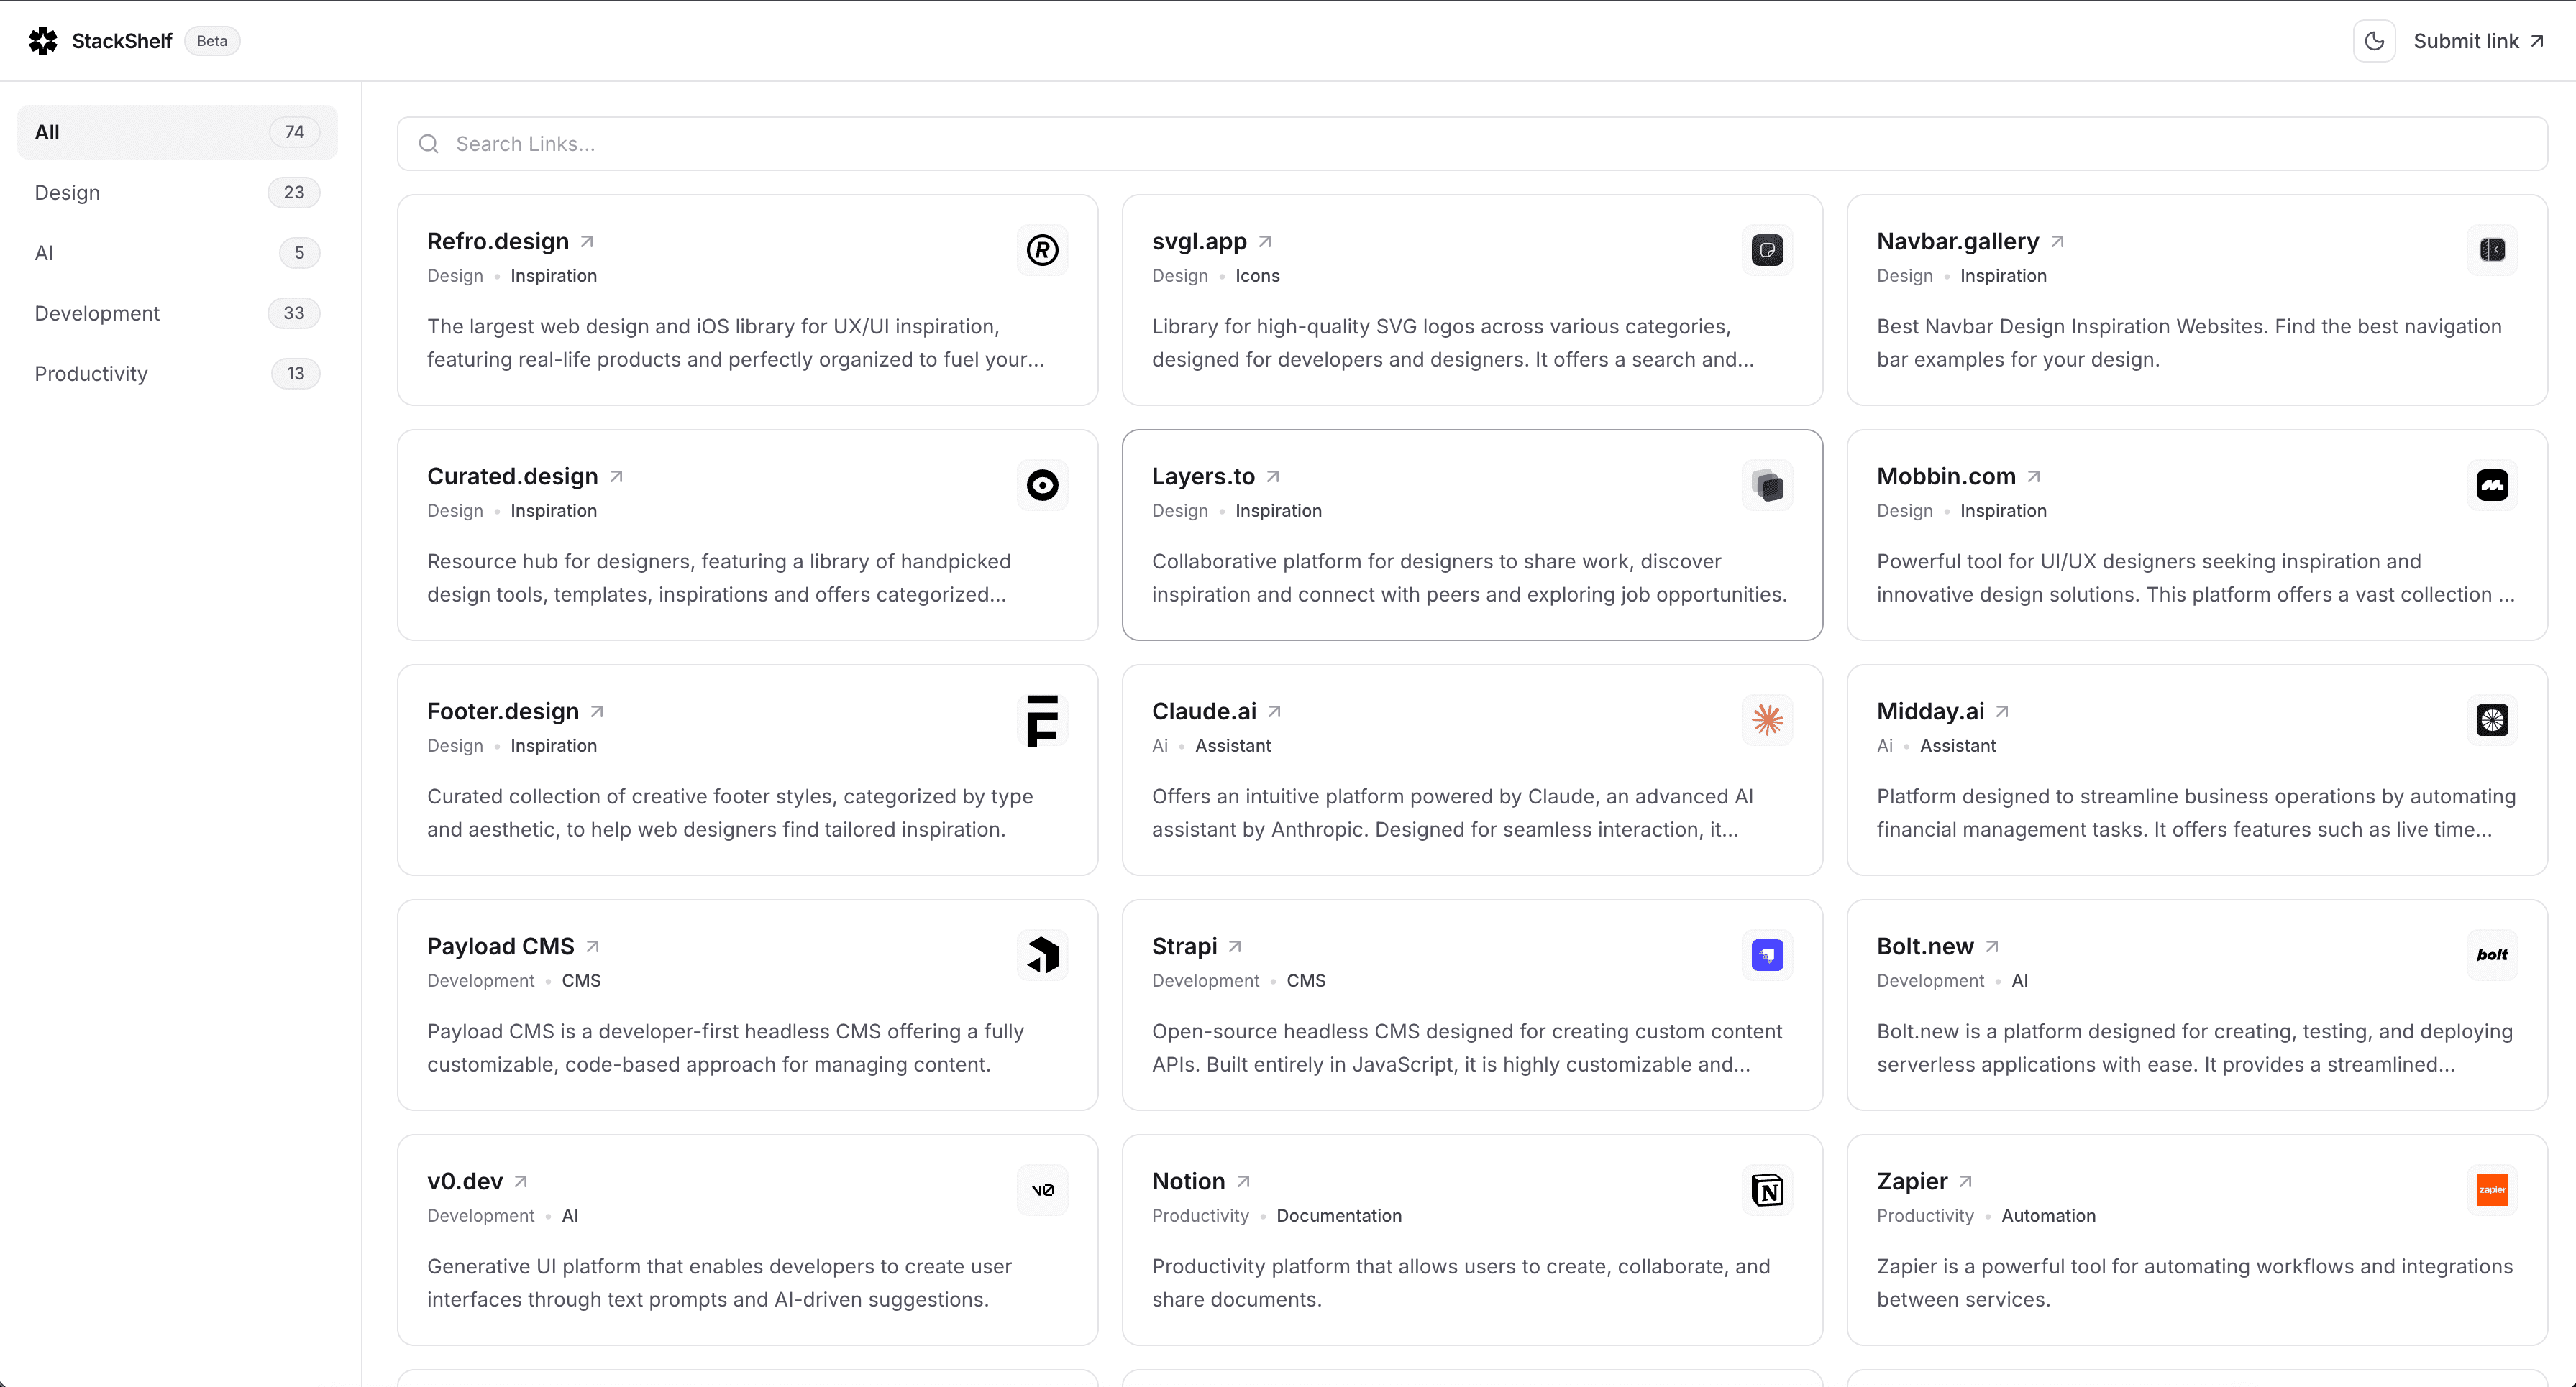The height and width of the screenshot is (1387, 2576).
Task: Click external arrow next to Strapi
Action: click(1235, 946)
